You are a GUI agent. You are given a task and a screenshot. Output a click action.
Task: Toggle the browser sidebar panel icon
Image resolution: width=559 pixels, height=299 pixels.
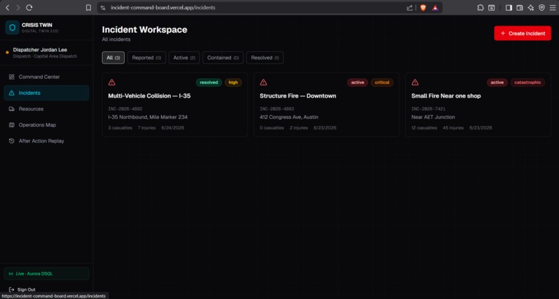click(x=509, y=8)
